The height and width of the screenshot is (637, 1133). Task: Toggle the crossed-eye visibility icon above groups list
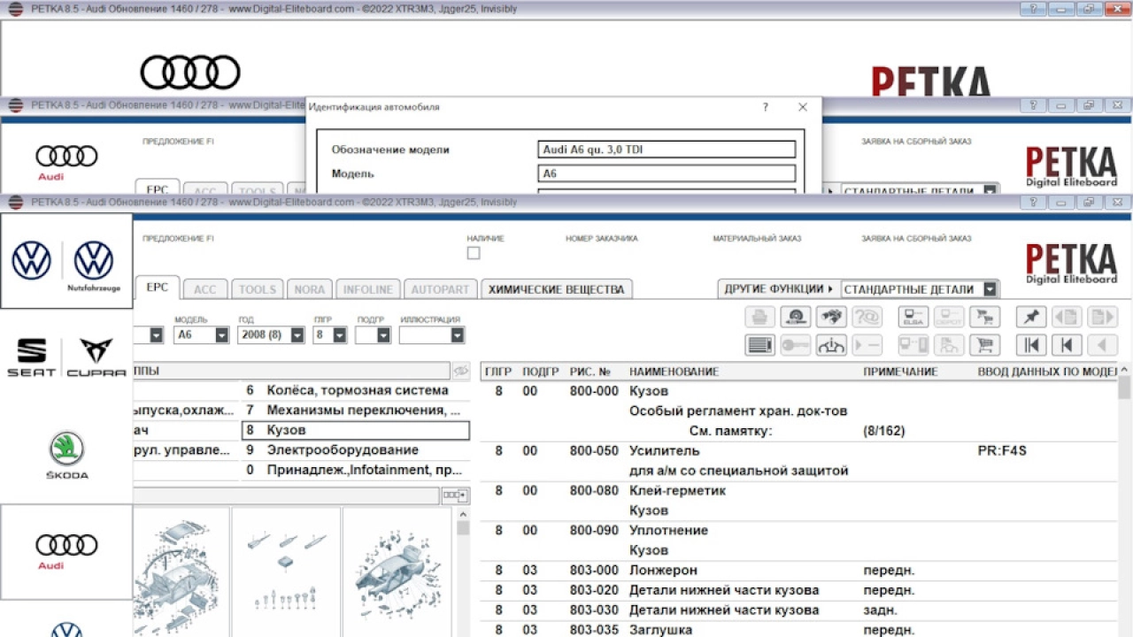[461, 372]
